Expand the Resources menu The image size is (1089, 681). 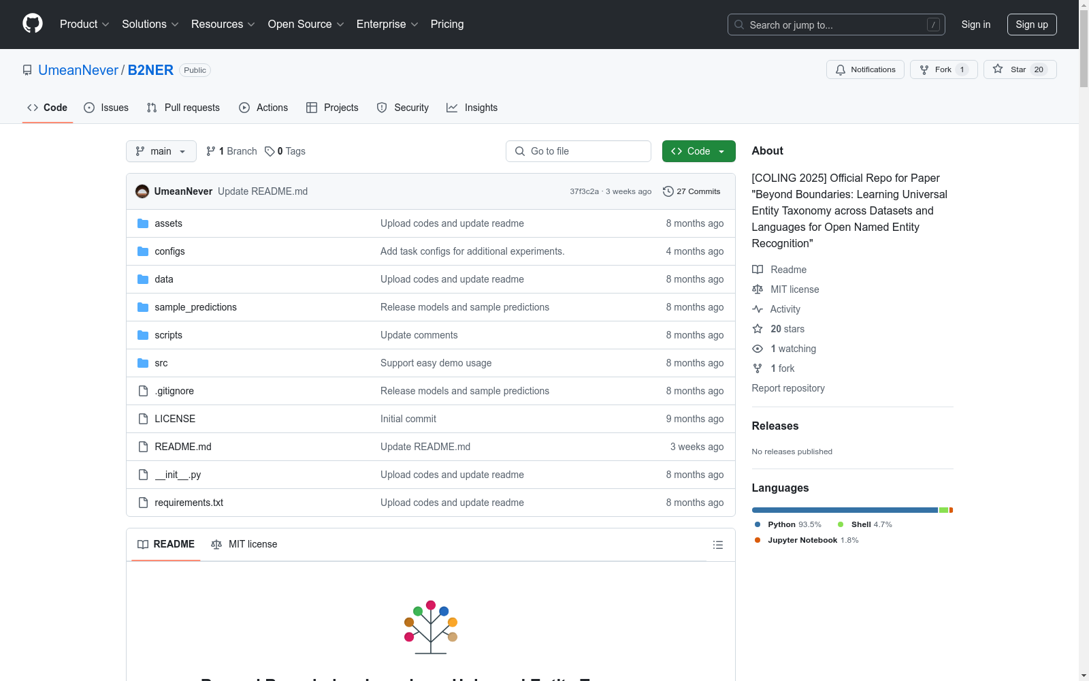pos(223,25)
